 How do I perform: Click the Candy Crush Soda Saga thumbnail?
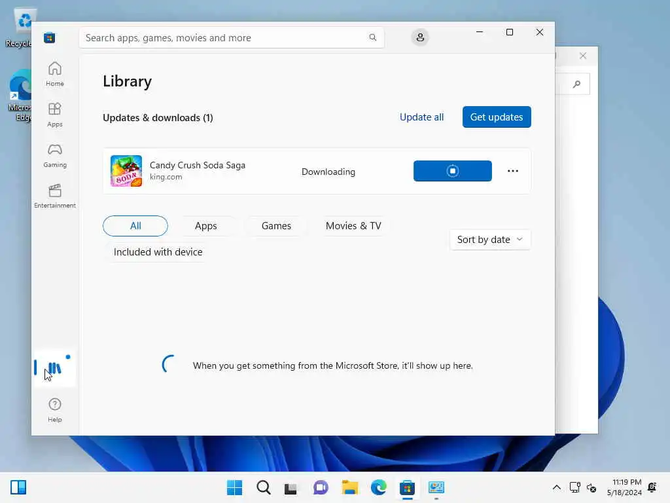pos(126,171)
